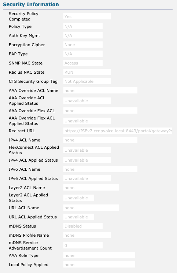The image size is (177, 273).
Task: Select the EAP Type field
Action: point(83,54)
